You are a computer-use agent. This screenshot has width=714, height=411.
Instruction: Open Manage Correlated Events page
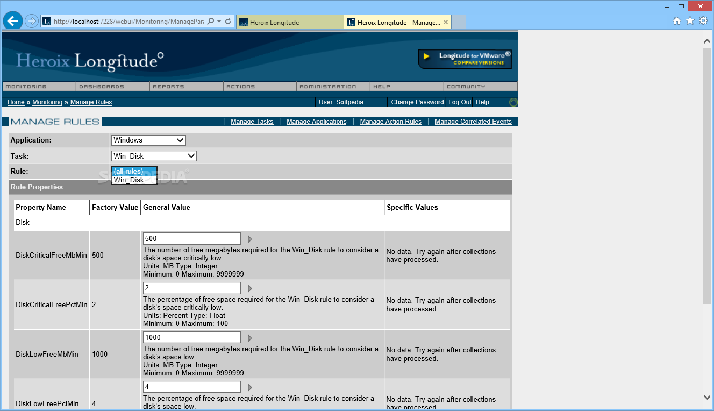473,122
